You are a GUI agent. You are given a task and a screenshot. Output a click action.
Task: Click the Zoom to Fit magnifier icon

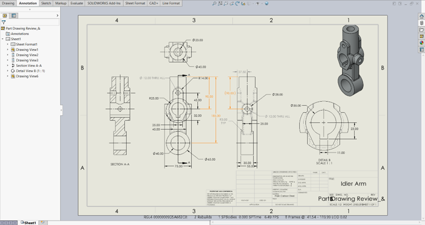pos(214,3)
